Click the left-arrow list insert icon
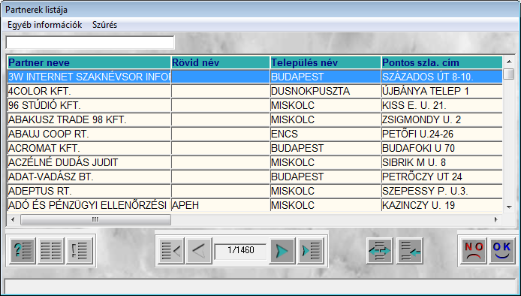 410,251
